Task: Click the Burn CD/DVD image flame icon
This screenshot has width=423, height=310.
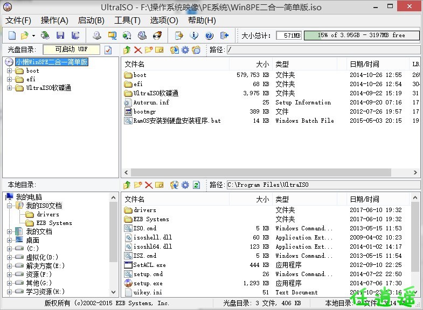Action: [x=157, y=36]
